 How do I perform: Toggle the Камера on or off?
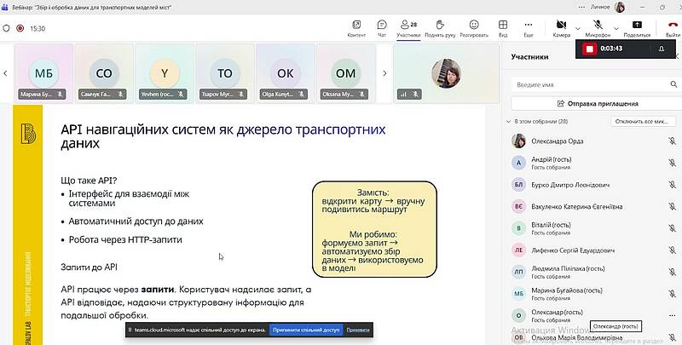tap(560, 26)
